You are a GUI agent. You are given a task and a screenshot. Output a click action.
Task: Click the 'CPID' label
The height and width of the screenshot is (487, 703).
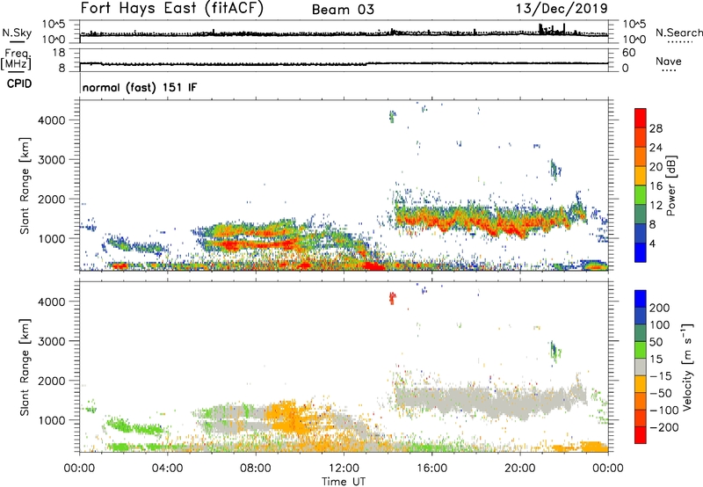19,84
